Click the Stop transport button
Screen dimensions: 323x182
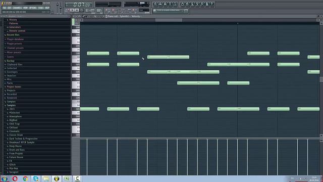[x=77, y=10]
